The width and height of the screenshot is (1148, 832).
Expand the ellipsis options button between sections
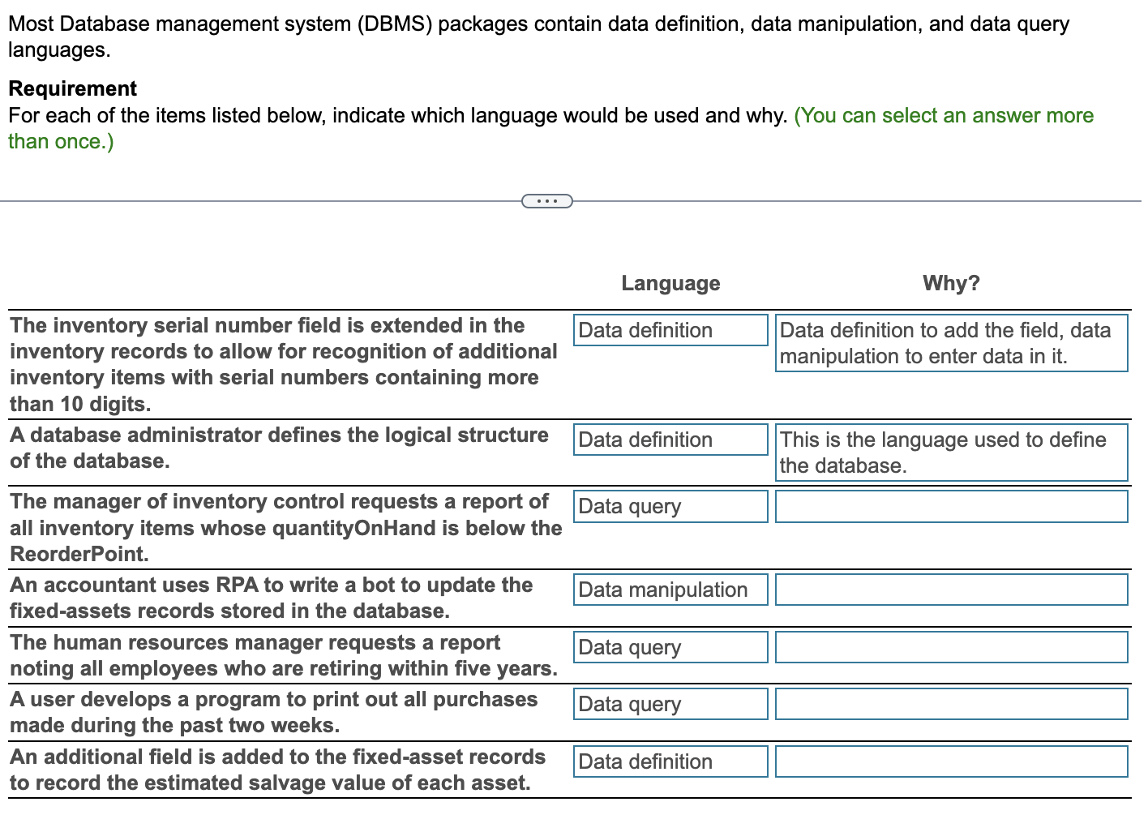pos(546,199)
